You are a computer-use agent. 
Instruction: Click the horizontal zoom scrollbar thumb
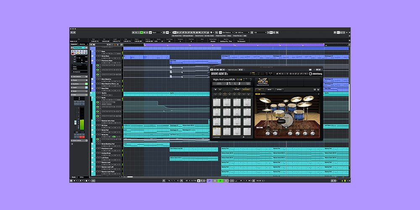pos(130,177)
